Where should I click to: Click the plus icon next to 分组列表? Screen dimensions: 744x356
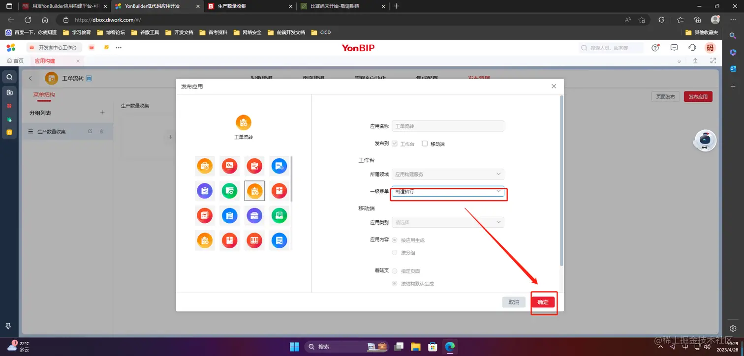(102, 112)
